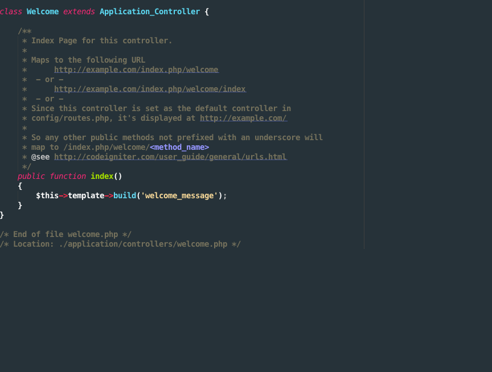Click the 'welcome_message' string literal
Viewport: 492px width, 372px height.
click(x=179, y=195)
